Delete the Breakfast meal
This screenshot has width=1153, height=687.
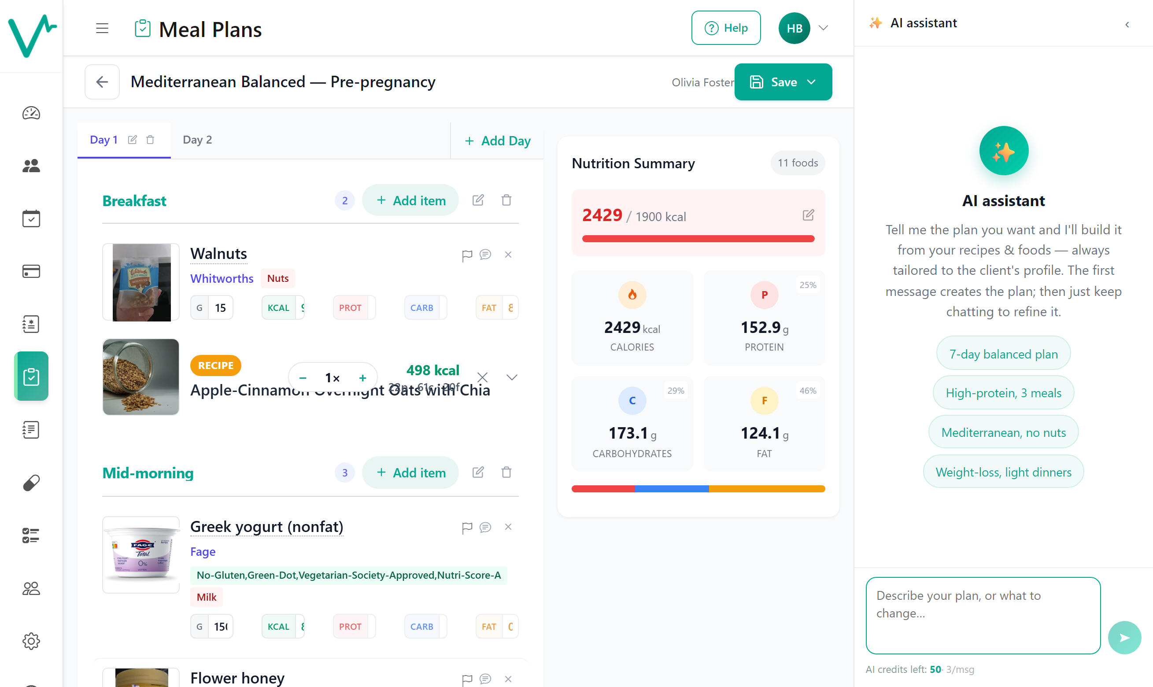coord(506,200)
